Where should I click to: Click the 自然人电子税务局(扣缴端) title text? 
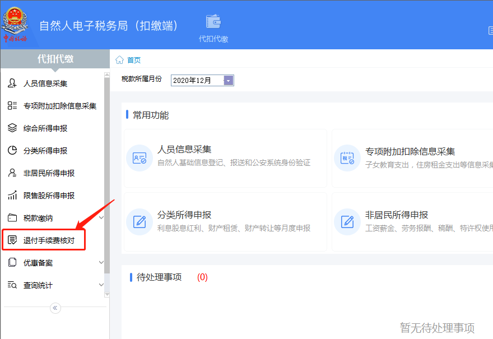[x=109, y=26]
